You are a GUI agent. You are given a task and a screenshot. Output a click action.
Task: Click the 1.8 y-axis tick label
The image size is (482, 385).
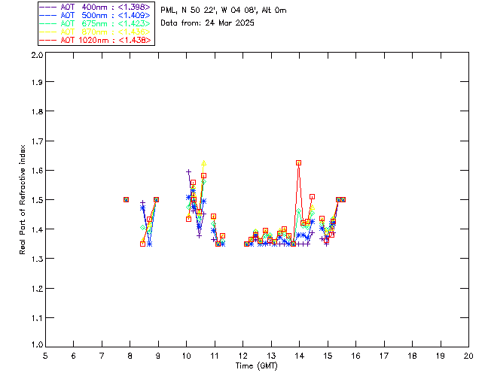[37, 111]
